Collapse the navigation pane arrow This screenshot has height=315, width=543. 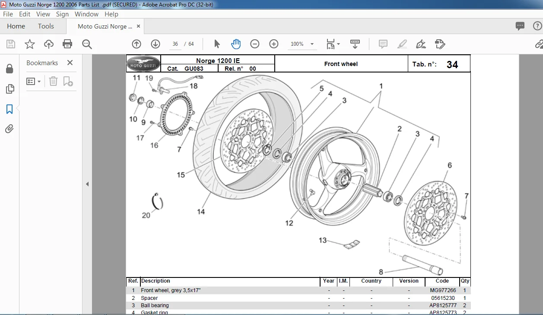coord(87,184)
